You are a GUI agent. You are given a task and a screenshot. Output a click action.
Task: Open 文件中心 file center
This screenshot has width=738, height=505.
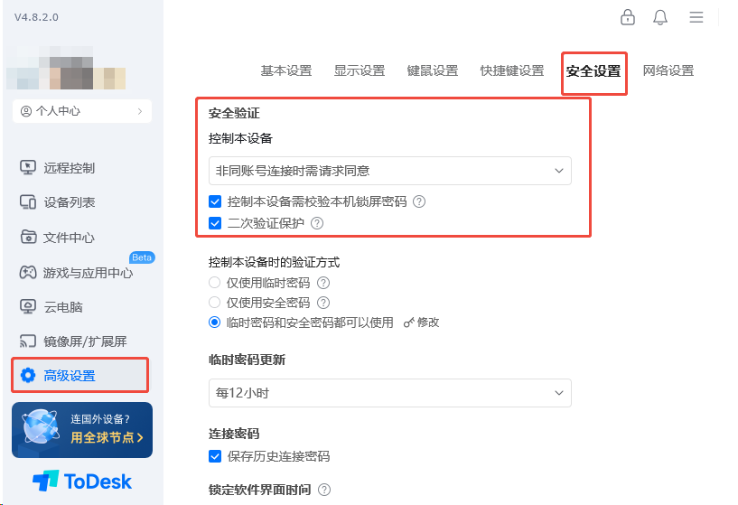pos(58,238)
